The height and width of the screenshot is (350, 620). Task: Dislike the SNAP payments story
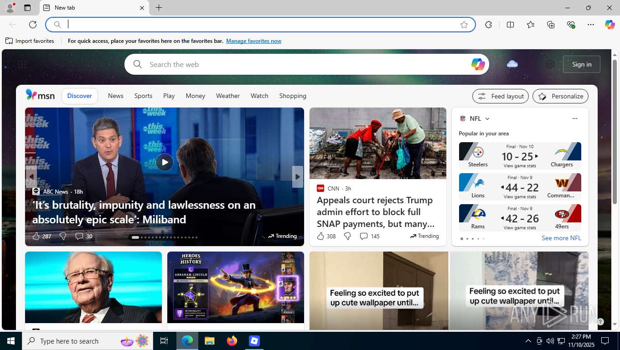pyautogui.click(x=347, y=236)
